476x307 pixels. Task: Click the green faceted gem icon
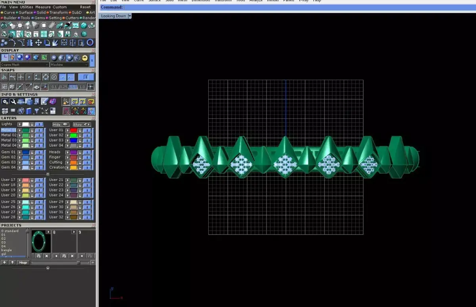84,25
